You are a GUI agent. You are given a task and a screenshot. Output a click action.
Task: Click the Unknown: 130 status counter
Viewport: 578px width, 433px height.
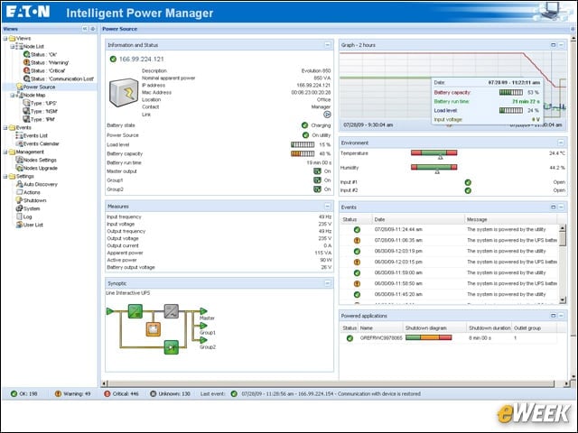pos(170,393)
